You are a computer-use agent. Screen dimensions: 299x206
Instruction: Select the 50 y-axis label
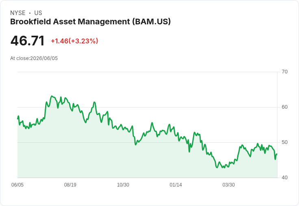pyautogui.click(x=284, y=142)
